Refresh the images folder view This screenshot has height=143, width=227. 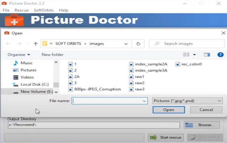138,44
